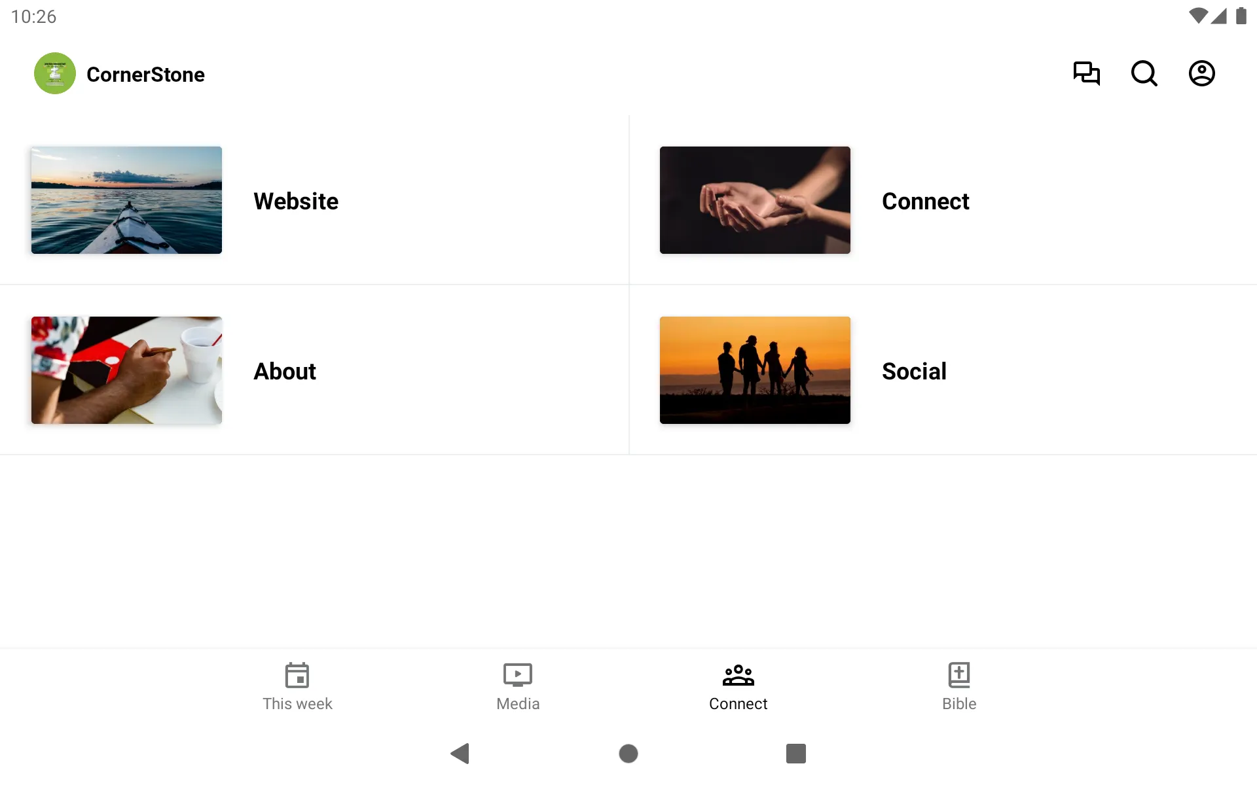This screenshot has width=1257, height=785.
Task: Tap the Website kayak thumbnail
Action: pyautogui.click(x=127, y=200)
